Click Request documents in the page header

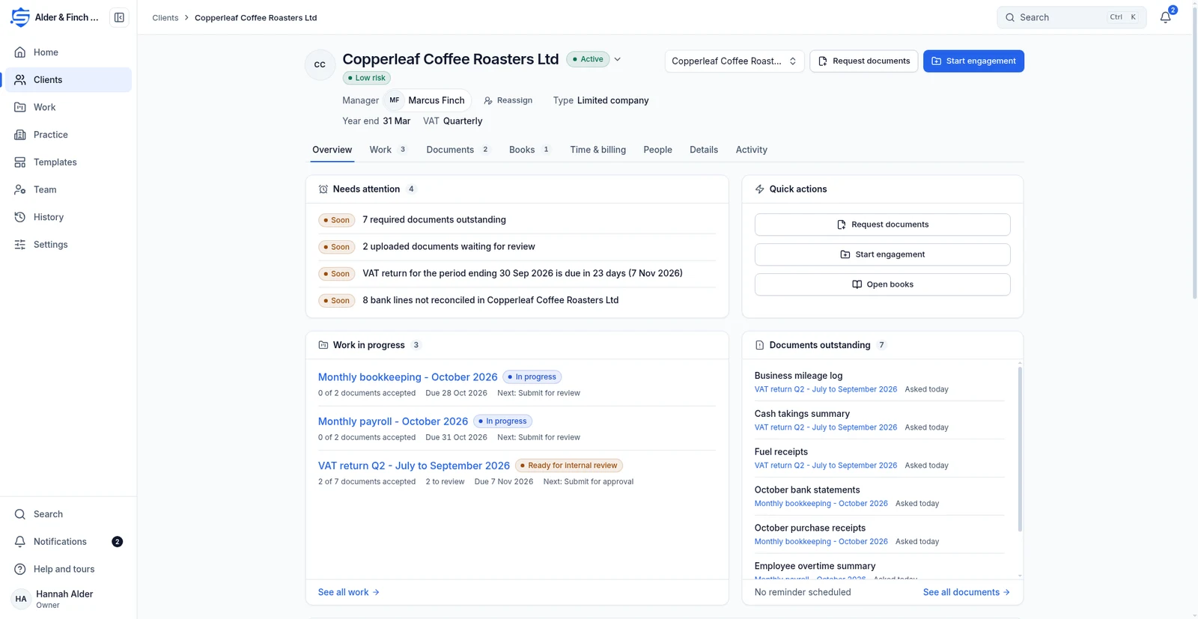coord(864,61)
